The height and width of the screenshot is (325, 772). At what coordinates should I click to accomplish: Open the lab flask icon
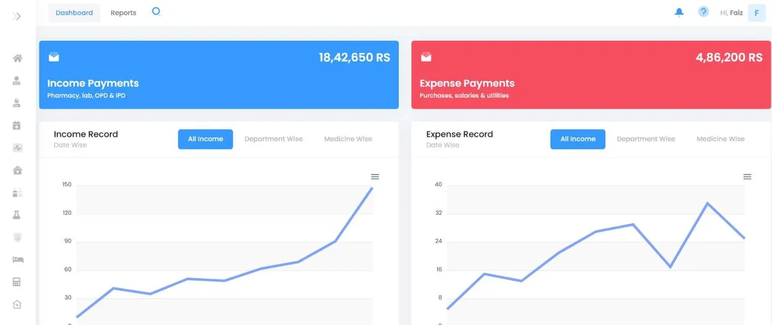coord(17,215)
